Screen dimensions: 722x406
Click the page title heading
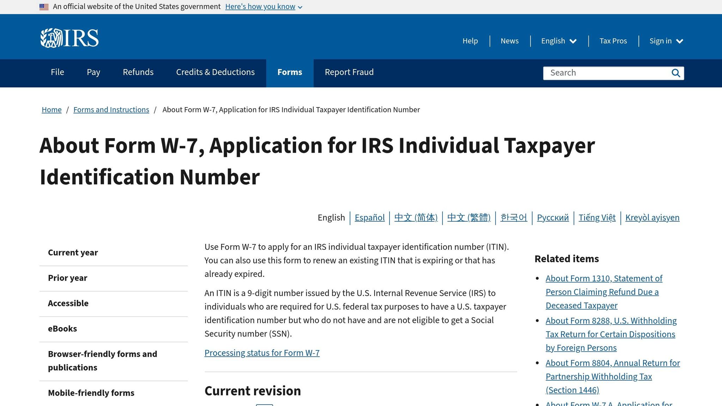[x=317, y=161]
